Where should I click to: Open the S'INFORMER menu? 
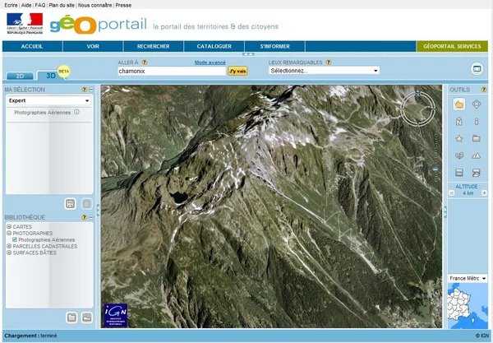tap(274, 46)
